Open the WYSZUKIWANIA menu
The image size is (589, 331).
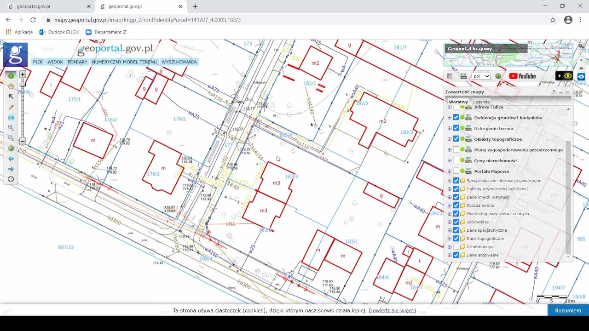pos(179,62)
